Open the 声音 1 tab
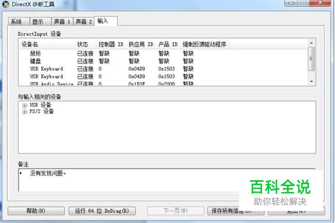 (x=62, y=22)
